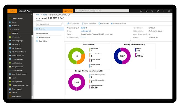Click Security Center shield icon
180x107 pixels.
[x=10, y=81]
